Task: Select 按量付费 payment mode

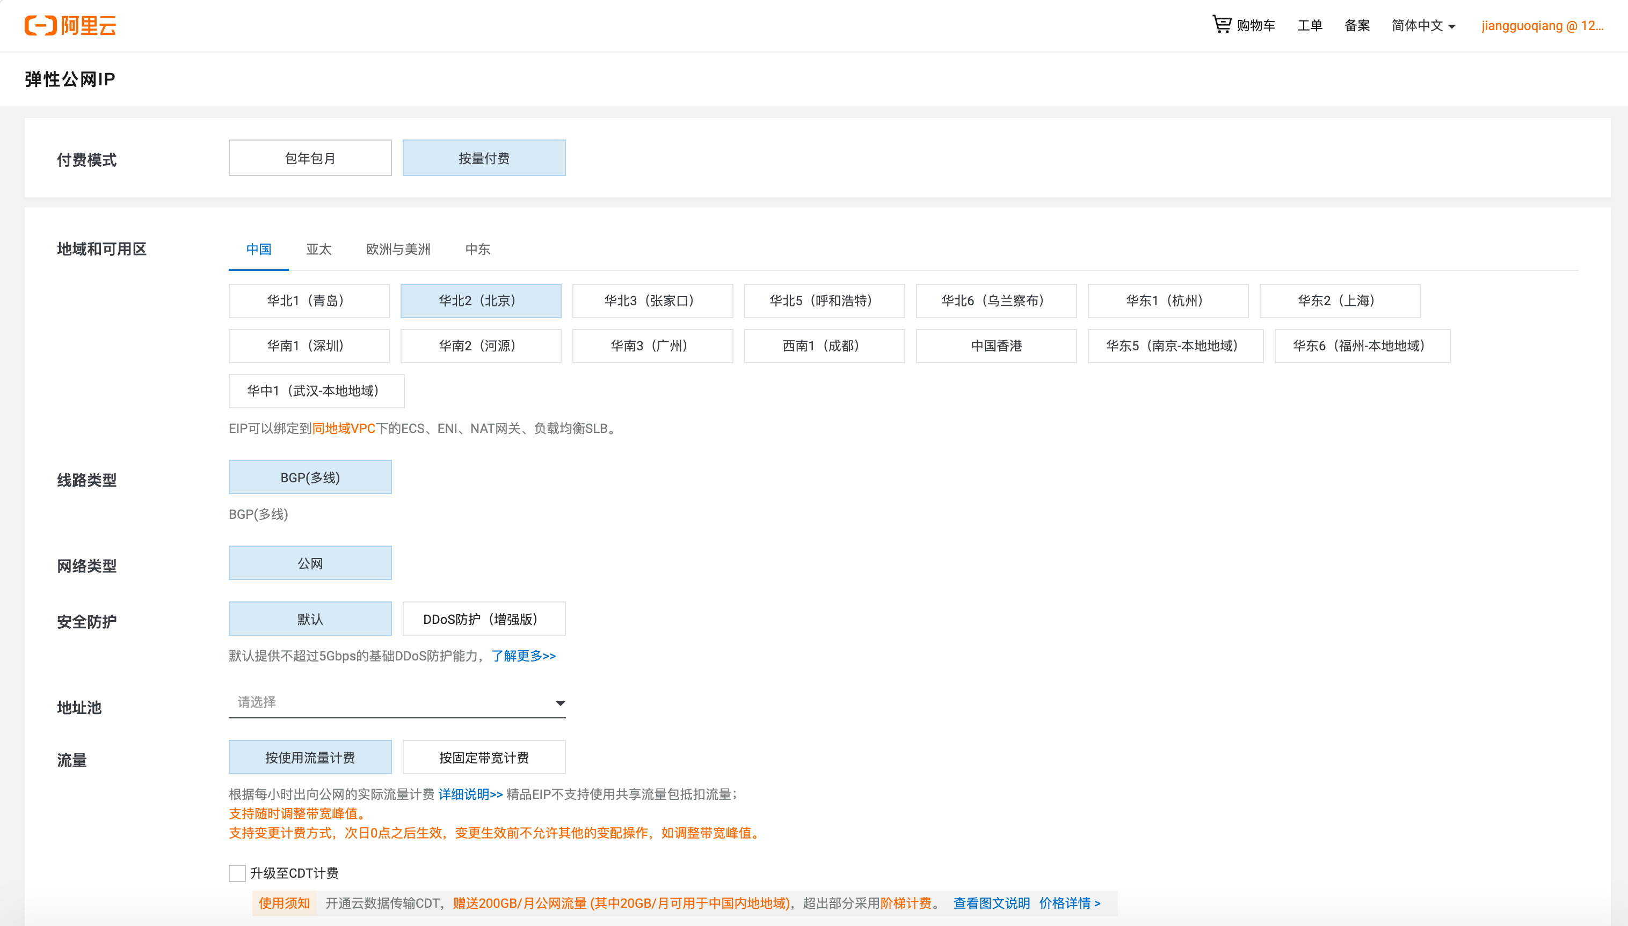Action: coord(484,158)
